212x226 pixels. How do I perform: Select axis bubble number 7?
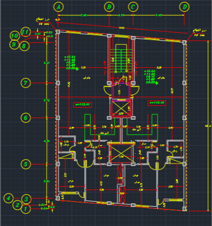tap(25, 83)
